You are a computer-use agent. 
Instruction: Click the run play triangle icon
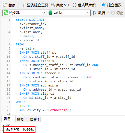point(95,13)
